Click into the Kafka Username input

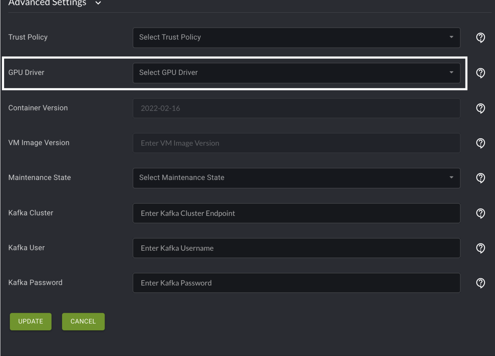click(x=296, y=248)
